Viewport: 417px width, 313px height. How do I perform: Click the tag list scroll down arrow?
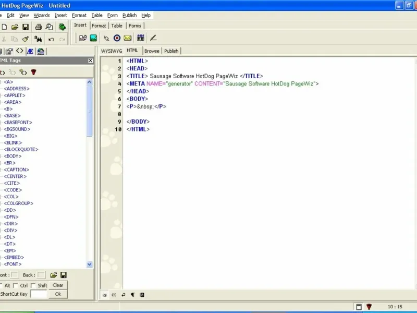click(x=89, y=264)
